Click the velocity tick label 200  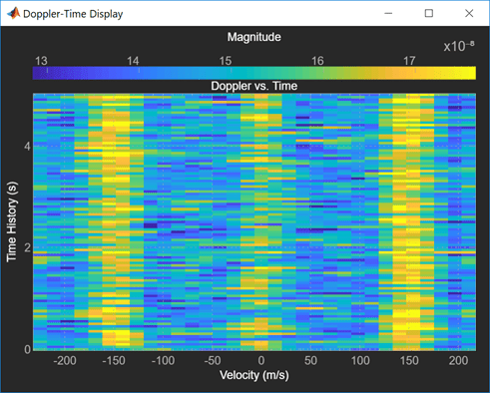(459, 361)
